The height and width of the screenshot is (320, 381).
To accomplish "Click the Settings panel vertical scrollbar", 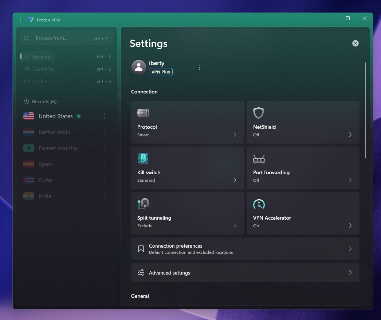I will coord(365,111).
